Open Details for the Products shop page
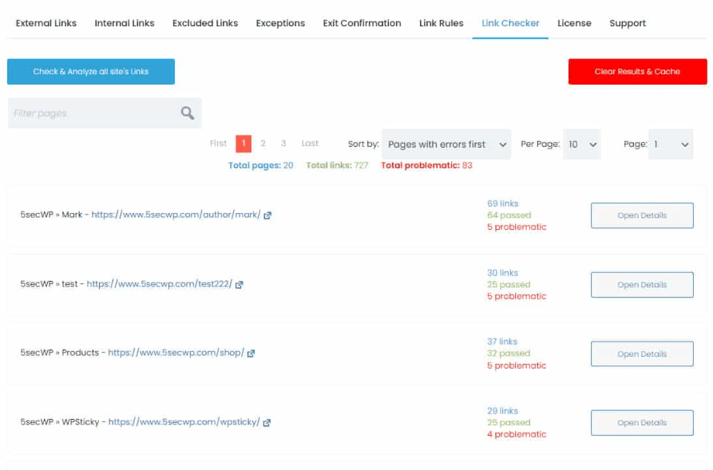Screen dimensions: 713x470 tap(642, 353)
